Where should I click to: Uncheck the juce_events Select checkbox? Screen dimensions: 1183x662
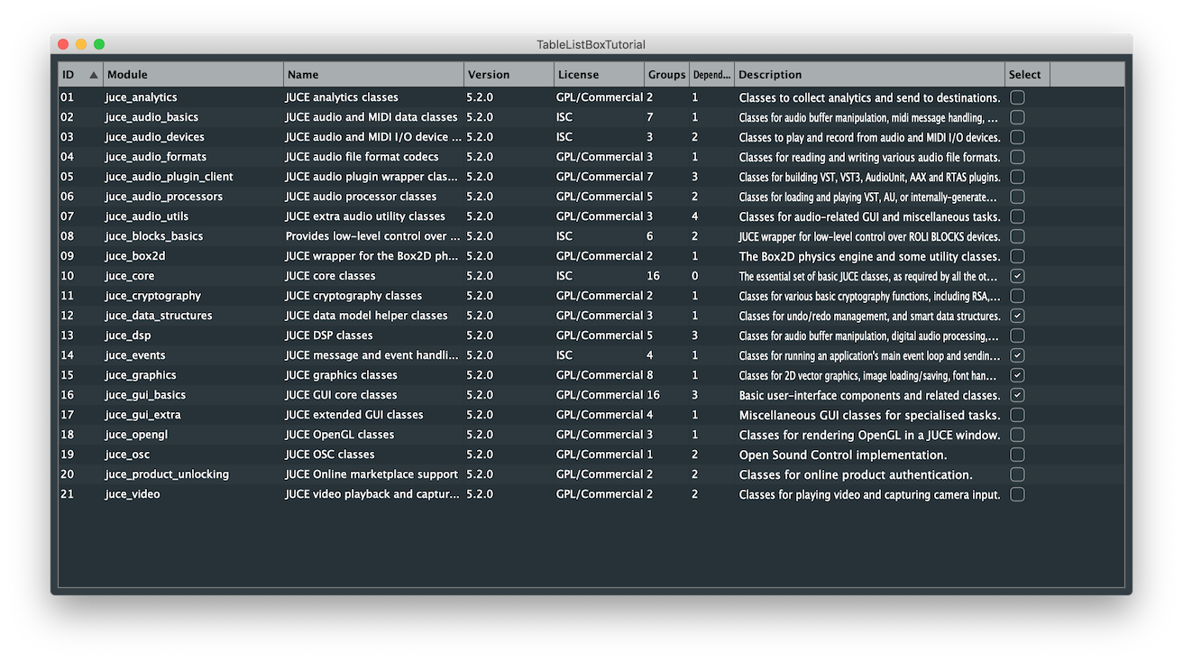[x=1017, y=355]
